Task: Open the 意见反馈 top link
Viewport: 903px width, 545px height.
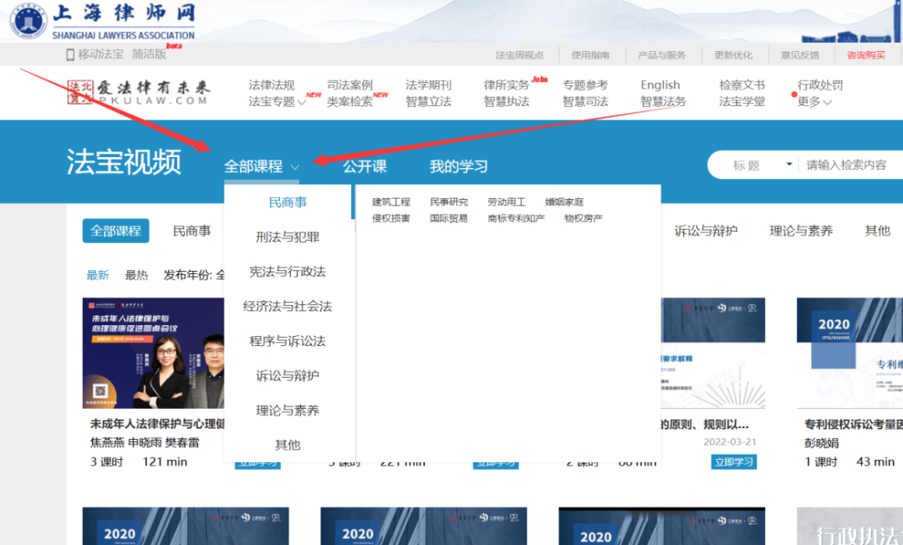Action: (x=800, y=55)
